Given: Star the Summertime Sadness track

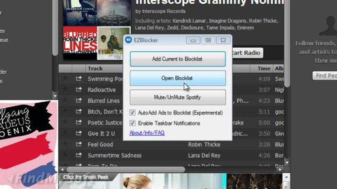Looking at the screenshot, I should pyautogui.click(x=65, y=155).
